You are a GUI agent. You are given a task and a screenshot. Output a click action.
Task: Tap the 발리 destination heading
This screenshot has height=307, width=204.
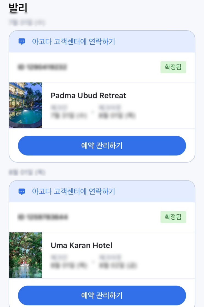(x=18, y=8)
